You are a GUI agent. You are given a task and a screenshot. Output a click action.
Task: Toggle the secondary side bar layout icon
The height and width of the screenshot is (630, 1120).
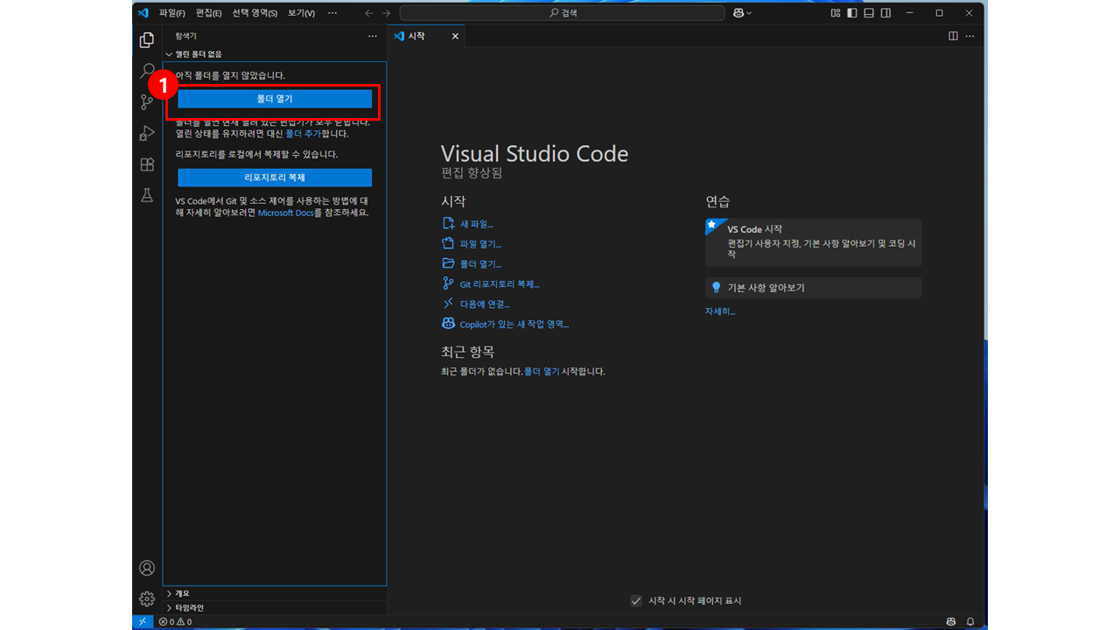click(x=885, y=13)
